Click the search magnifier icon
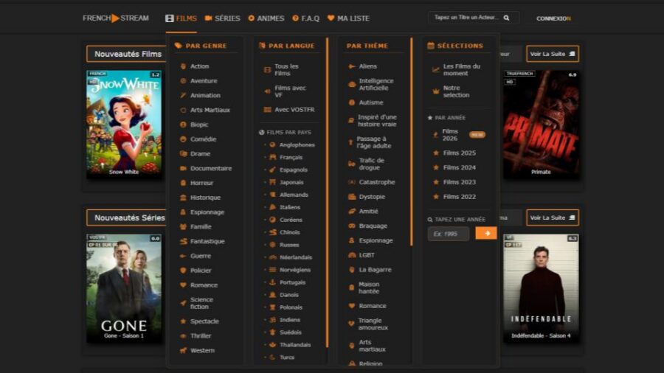 point(506,18)
